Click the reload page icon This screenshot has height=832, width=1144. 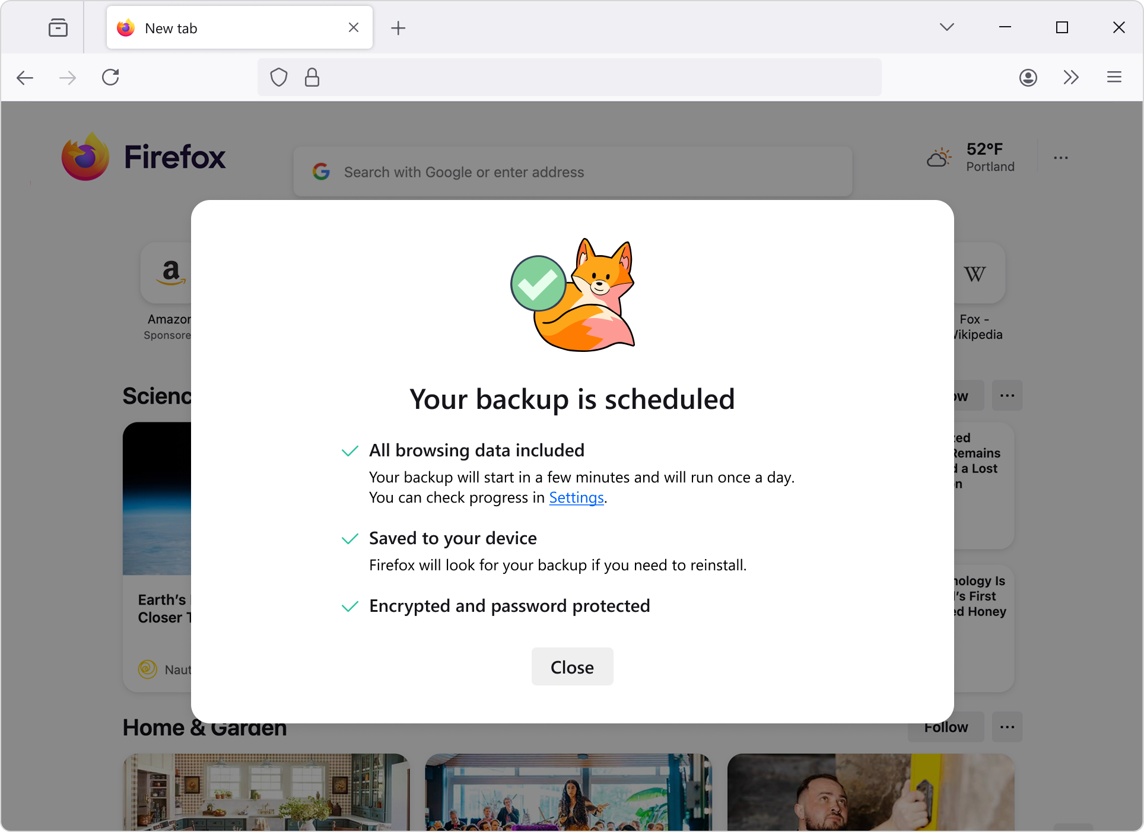pos(110,77)
